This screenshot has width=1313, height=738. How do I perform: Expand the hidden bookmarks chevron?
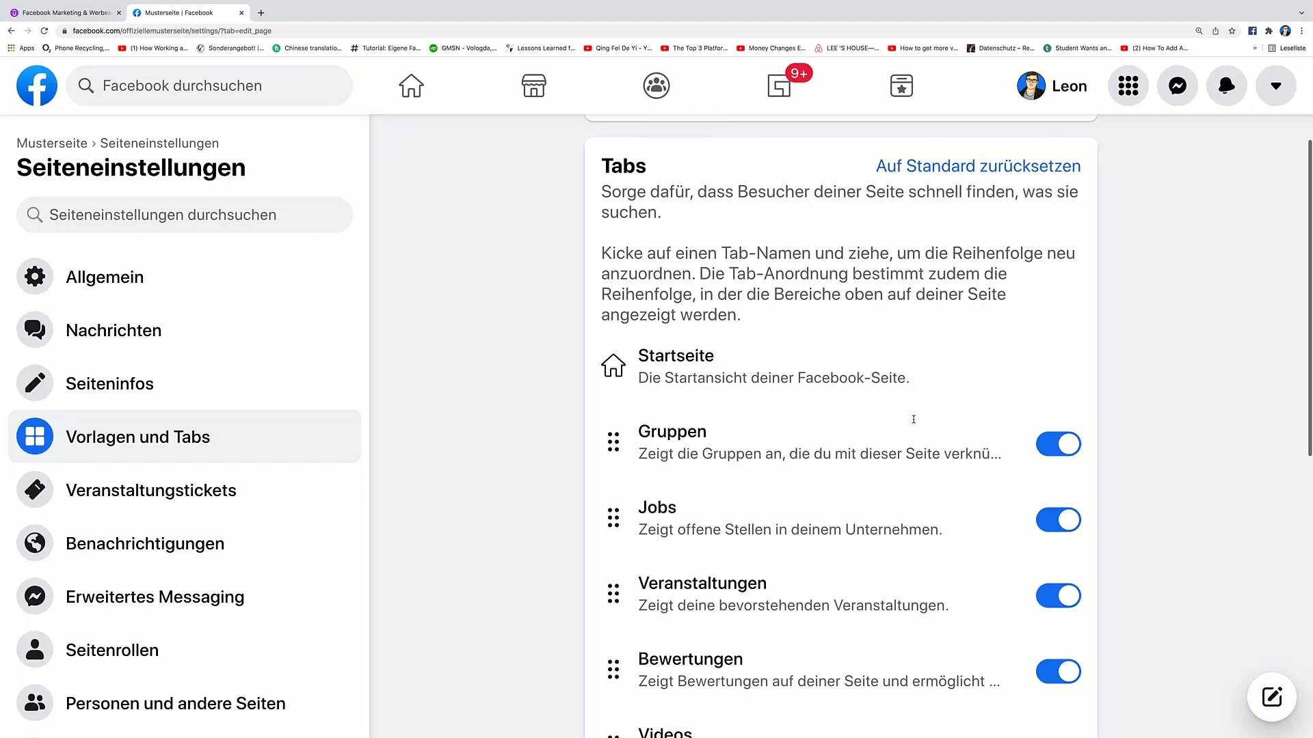point(1255,48)
